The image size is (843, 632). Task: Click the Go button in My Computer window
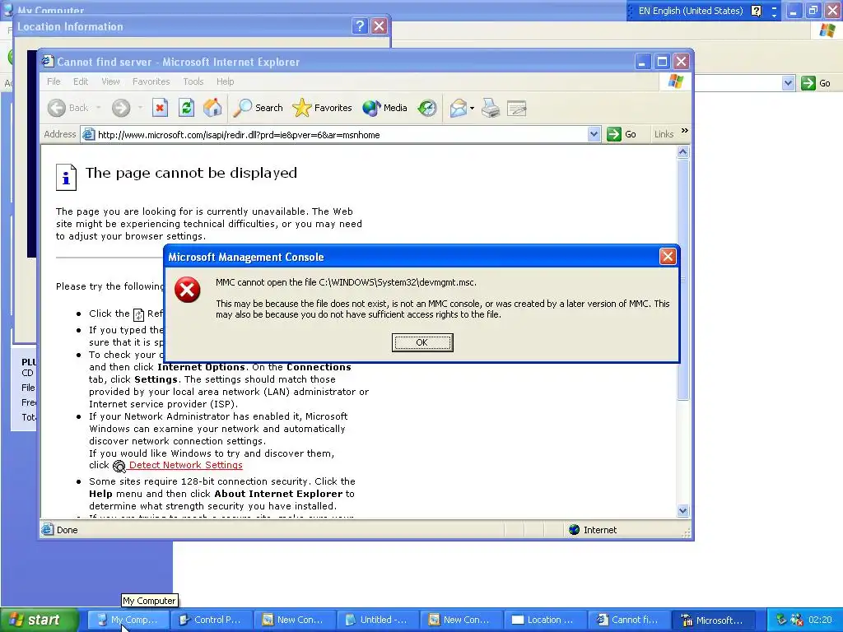(x=816, y=83)
